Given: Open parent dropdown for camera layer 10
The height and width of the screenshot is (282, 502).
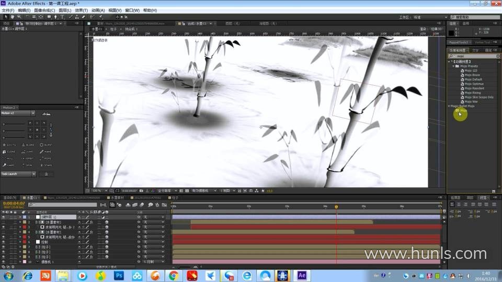Looking at the screenshot, I should tap(153, 262).
